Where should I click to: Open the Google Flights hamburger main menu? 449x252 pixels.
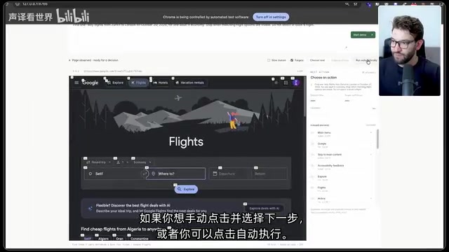(76, 83)
